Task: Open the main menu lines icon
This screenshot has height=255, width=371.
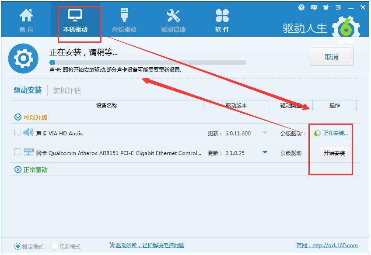Action: coord(338,7)
